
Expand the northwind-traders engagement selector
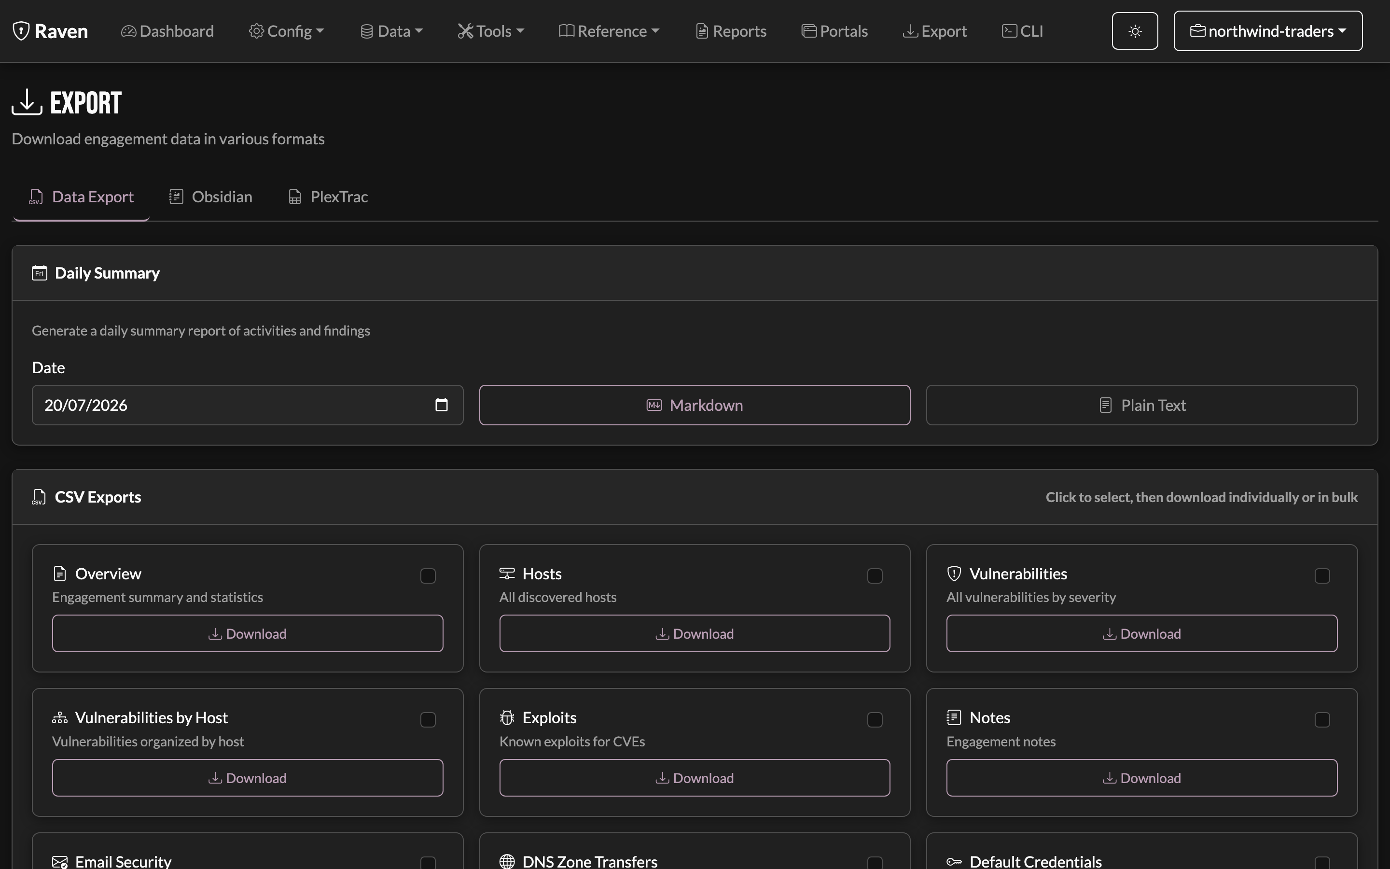[x=1268, y=31]
